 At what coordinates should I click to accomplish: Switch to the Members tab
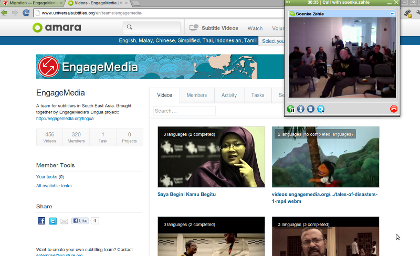(x=197, y=95)
